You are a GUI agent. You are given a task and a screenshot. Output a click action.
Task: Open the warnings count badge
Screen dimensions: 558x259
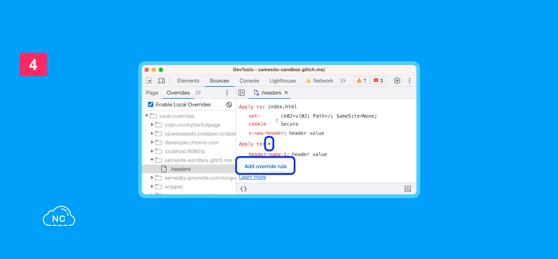pyautogui.click(x=361, y=81)
